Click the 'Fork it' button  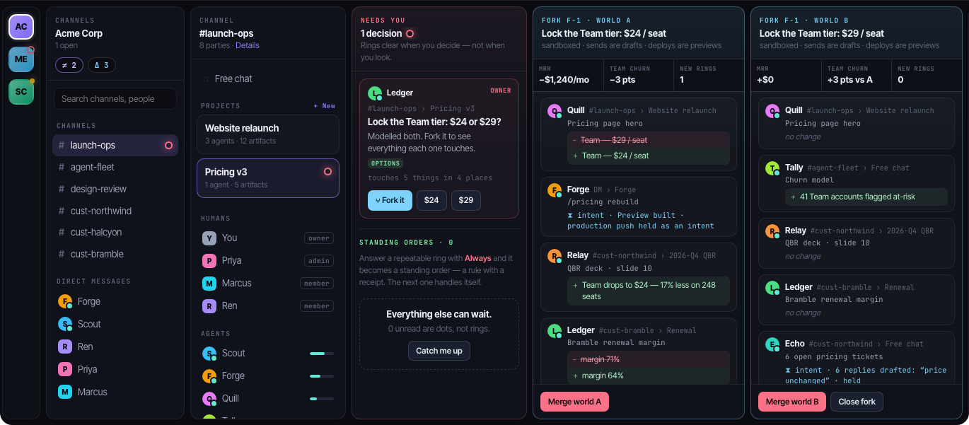(390, 200)
